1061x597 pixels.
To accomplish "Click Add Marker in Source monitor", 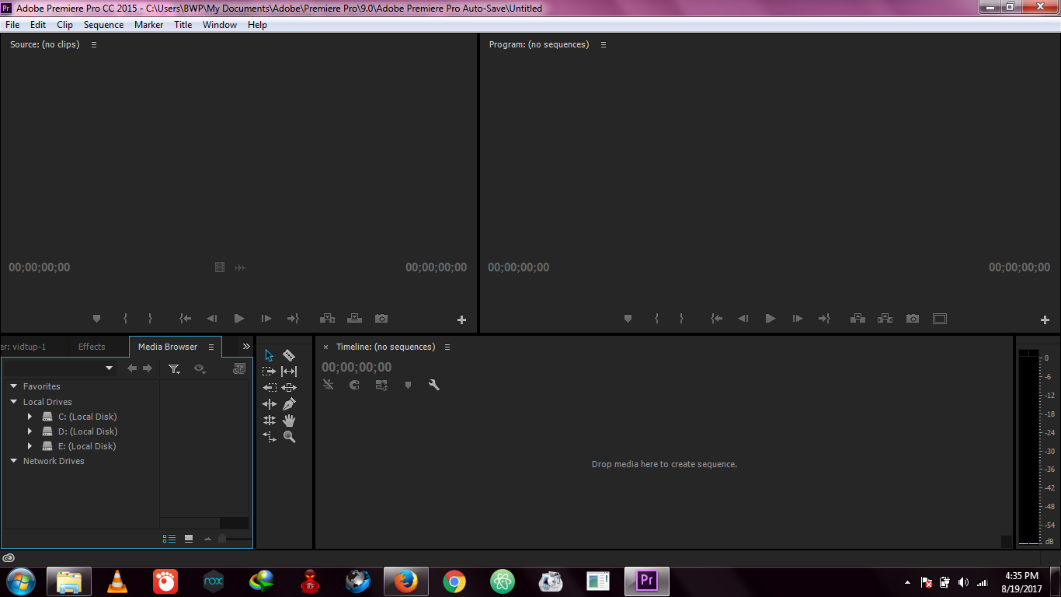I will [97, 319].
